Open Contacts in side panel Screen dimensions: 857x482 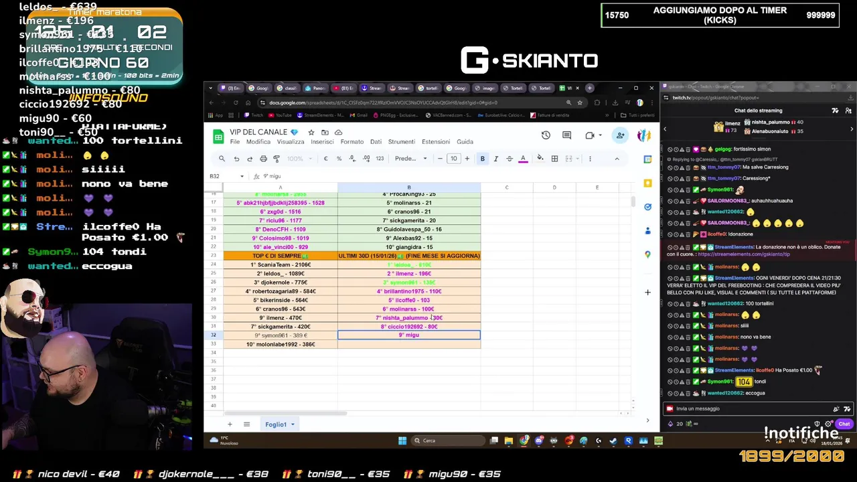click(647, 231)
